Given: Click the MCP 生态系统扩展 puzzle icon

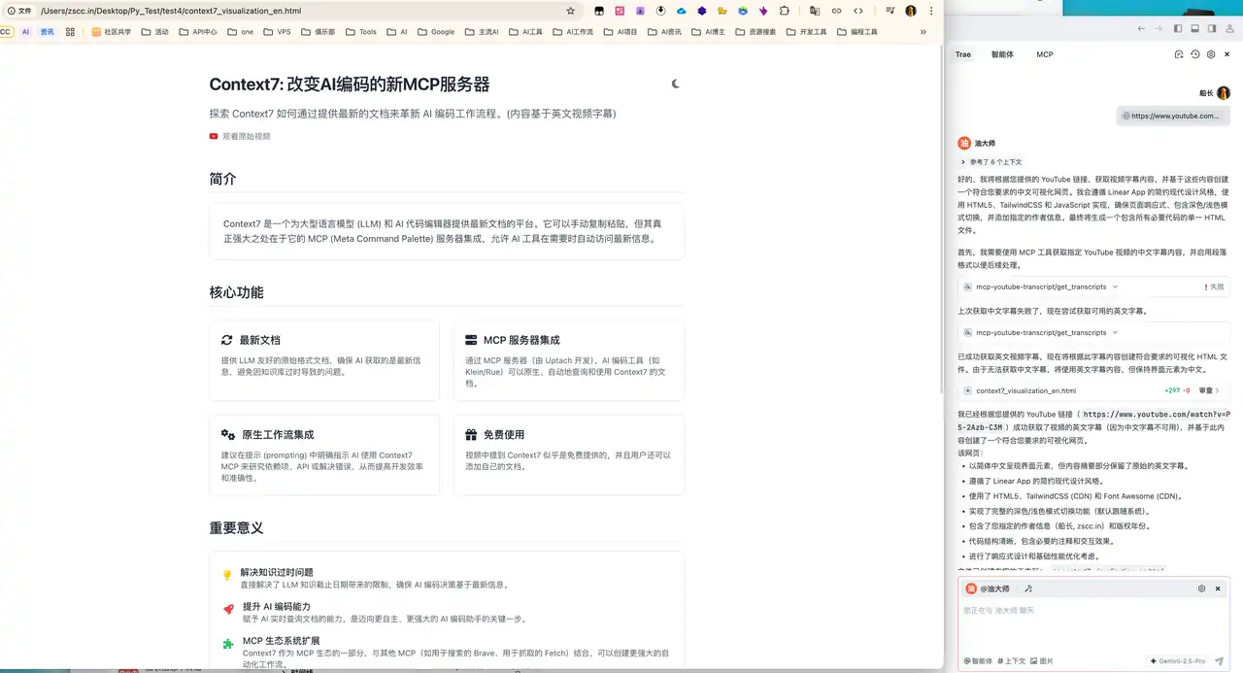Looking at the screenshot, I should coord(228,643).
